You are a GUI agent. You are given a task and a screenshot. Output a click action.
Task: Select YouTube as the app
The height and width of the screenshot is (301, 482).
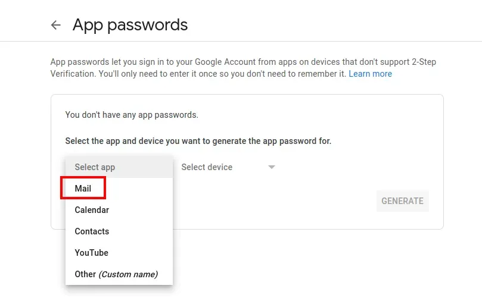click(91, 253)
